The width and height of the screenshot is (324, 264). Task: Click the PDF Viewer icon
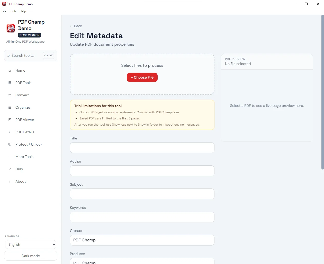click(x=10, y=120)
